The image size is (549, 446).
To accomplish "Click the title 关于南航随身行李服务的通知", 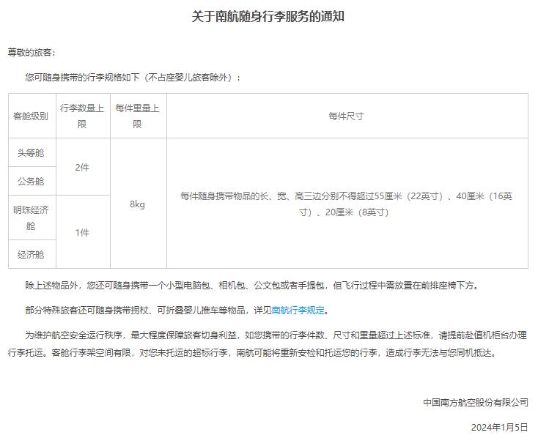I will coord(268,16).
